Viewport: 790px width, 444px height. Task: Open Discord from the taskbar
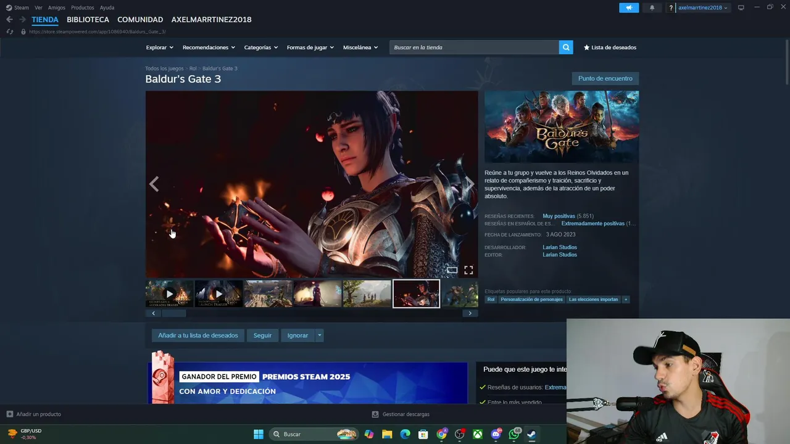point(496,434)
